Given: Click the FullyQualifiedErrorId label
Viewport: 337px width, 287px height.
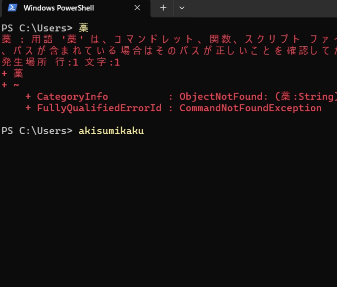Looking at the screenshot, I should (x=99, y=108).
